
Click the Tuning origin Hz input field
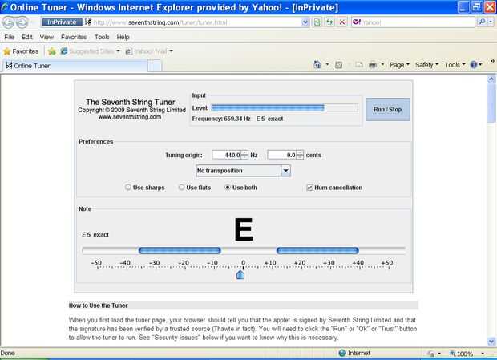226,155
